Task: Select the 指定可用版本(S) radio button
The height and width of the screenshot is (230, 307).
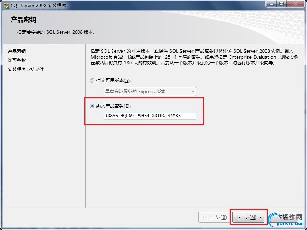Action: [92, 80]
